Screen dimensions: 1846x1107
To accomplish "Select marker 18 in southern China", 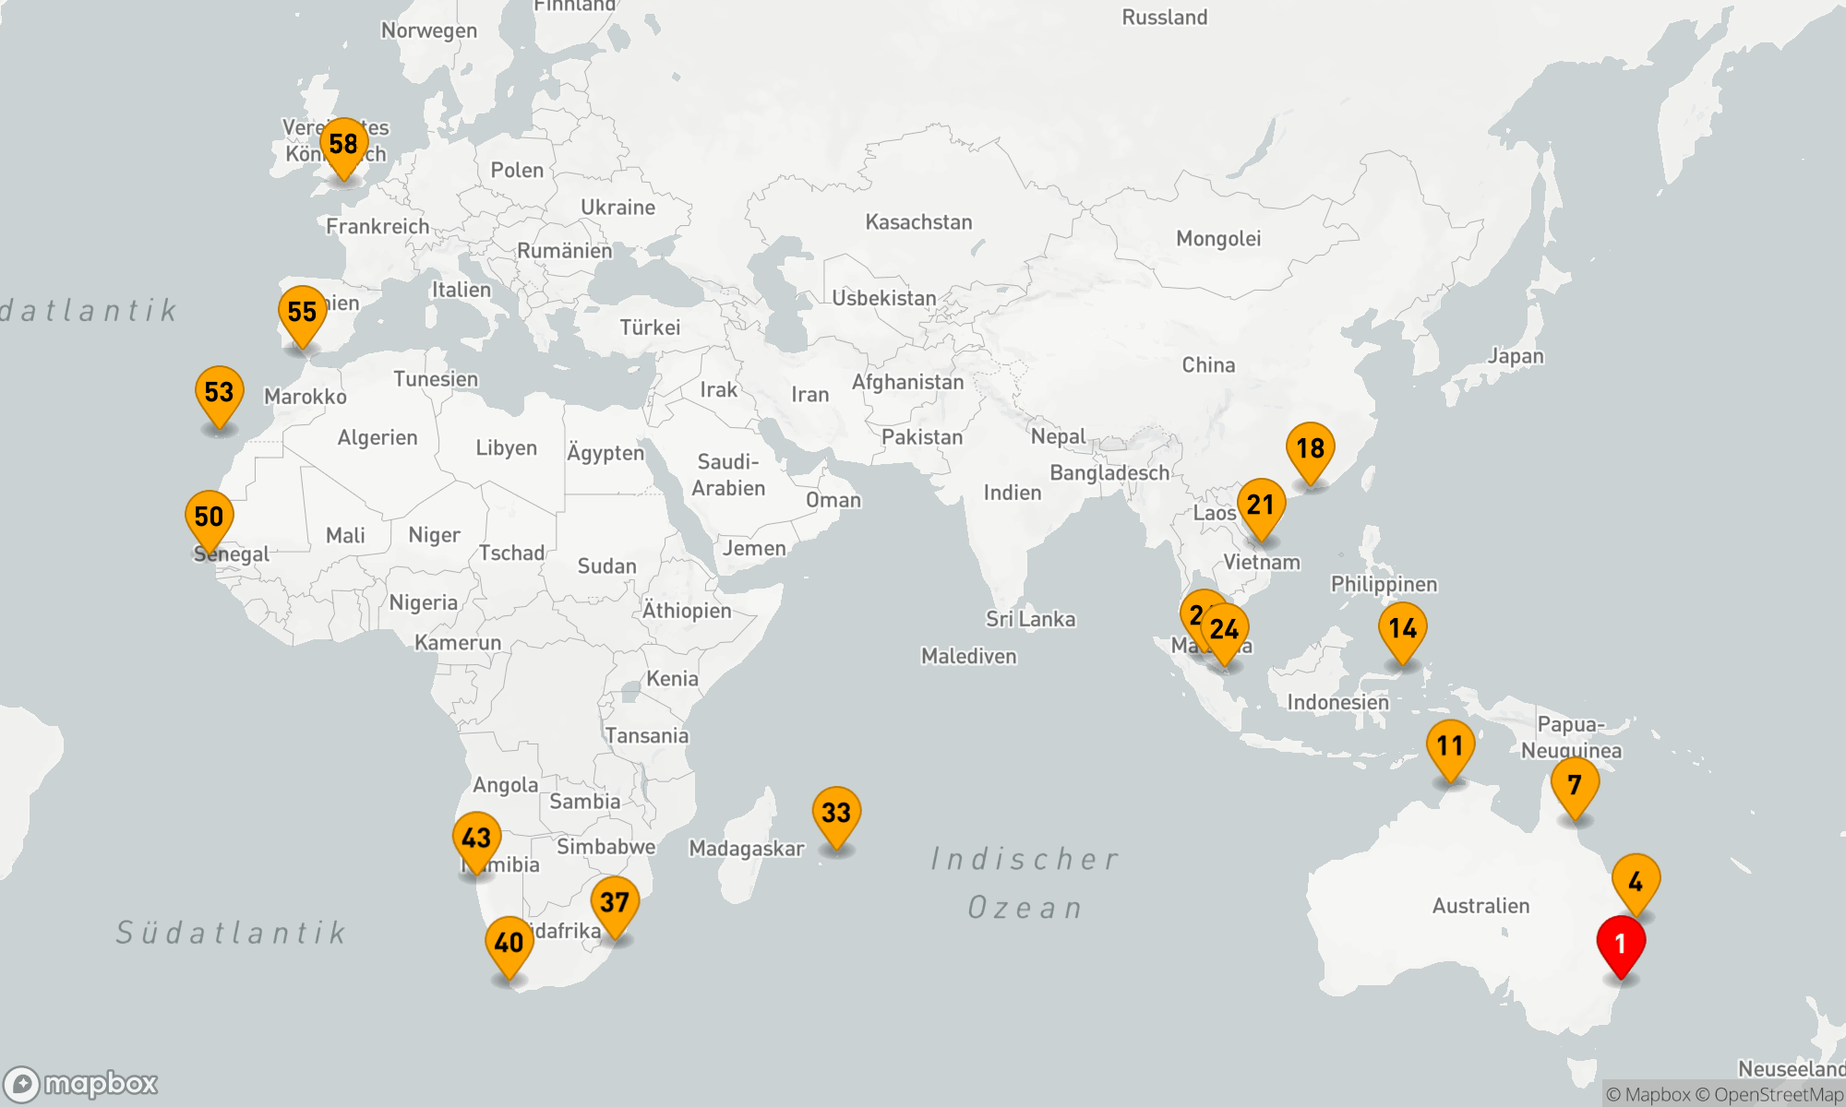I will click(1311, 448).
